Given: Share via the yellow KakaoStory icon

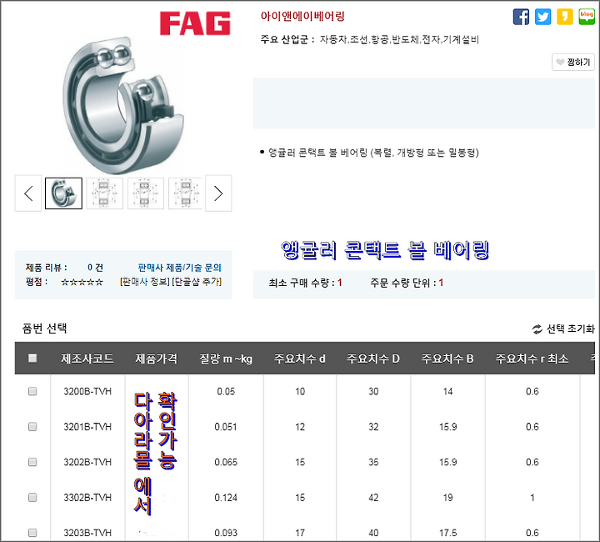Looking at the screenshot, I should click(x=564, y=17).
